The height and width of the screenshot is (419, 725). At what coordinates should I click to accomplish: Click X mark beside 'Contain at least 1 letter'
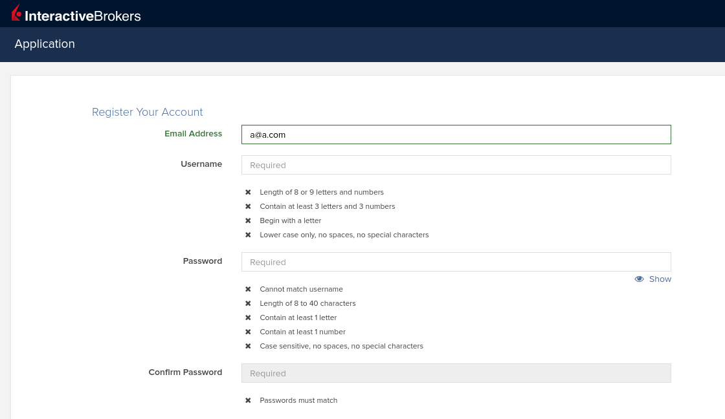coord(248,318)
